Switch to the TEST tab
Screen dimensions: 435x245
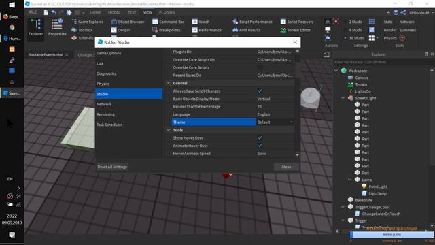pyautogui.click(x=132, y=12)
